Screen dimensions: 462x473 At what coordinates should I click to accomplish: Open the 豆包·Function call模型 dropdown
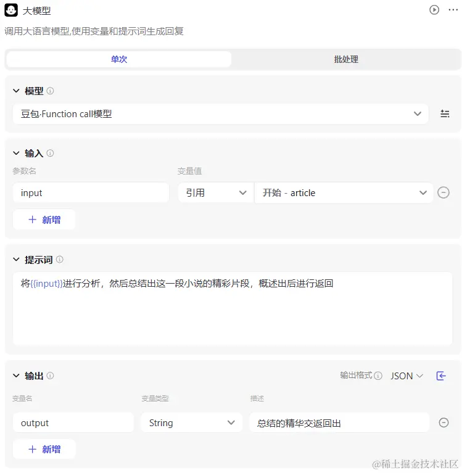coord(221,113)
